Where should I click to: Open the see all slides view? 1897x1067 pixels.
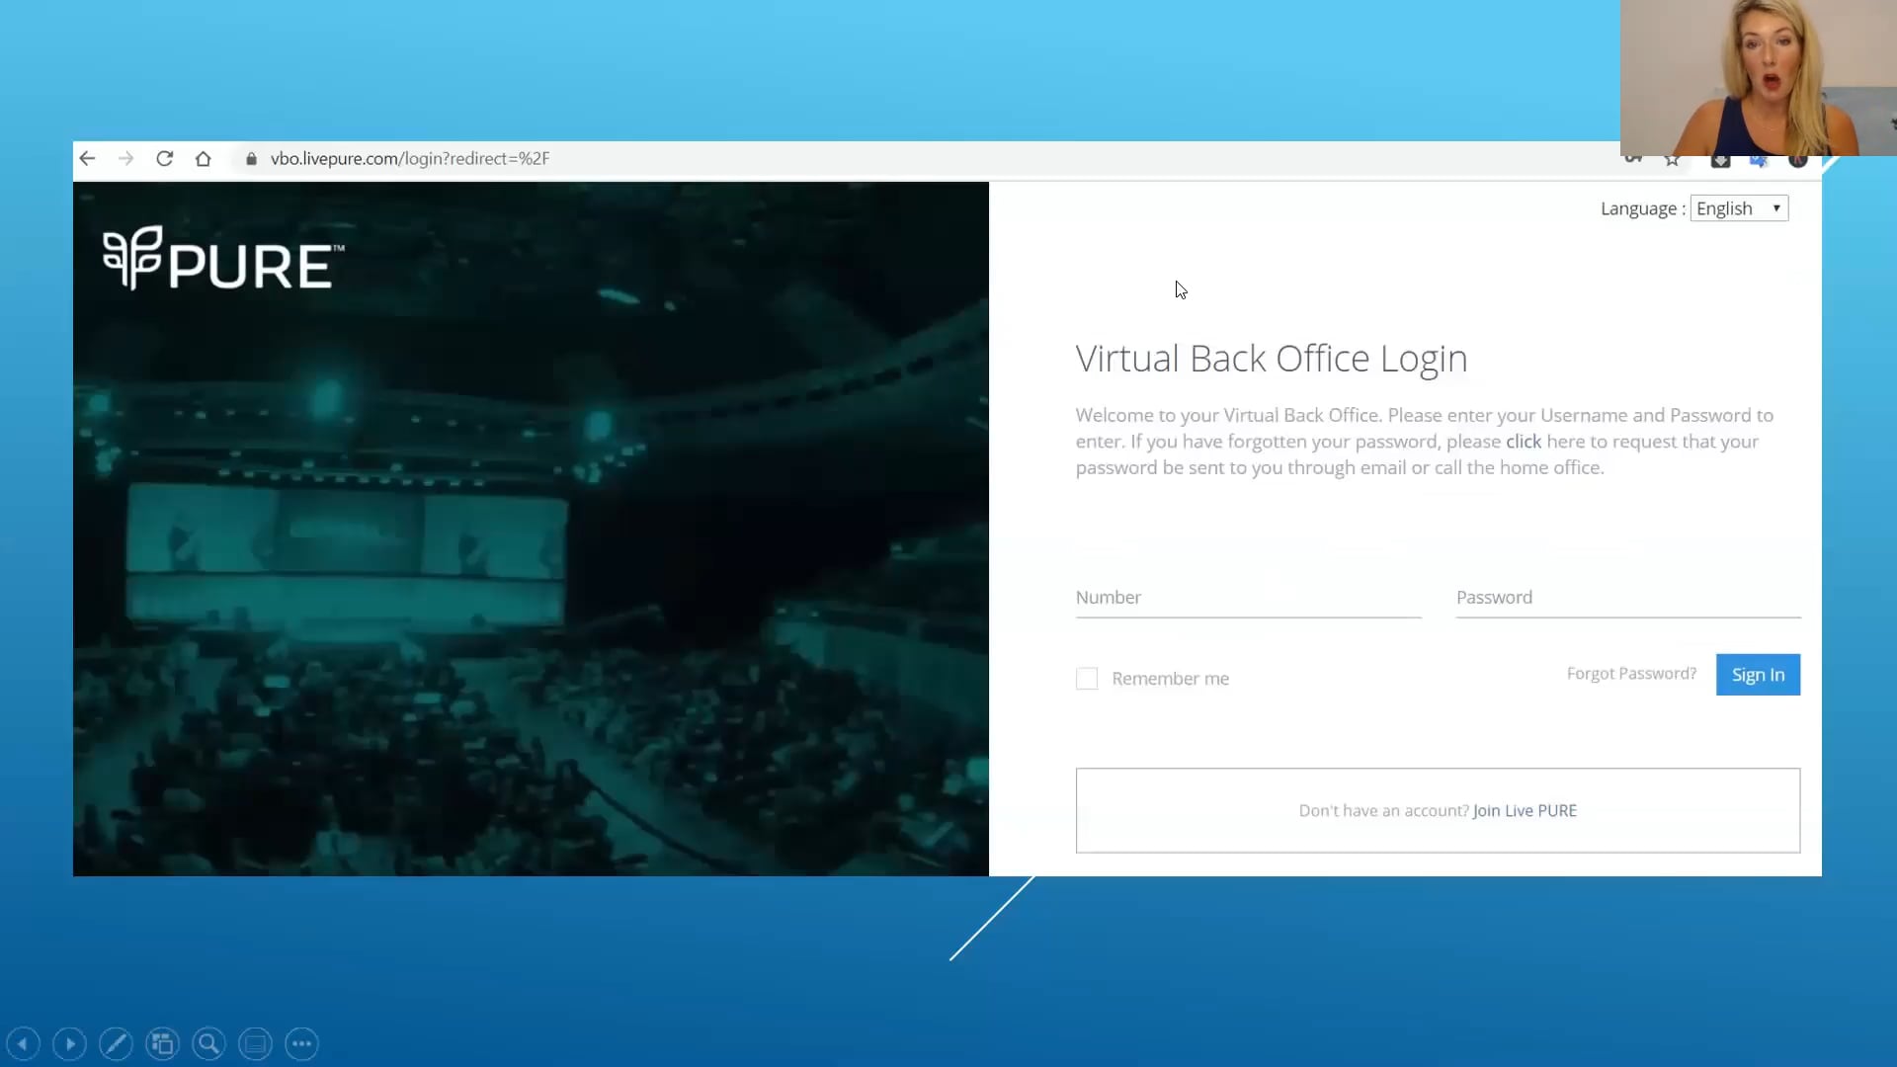[x=162, y=1043]
